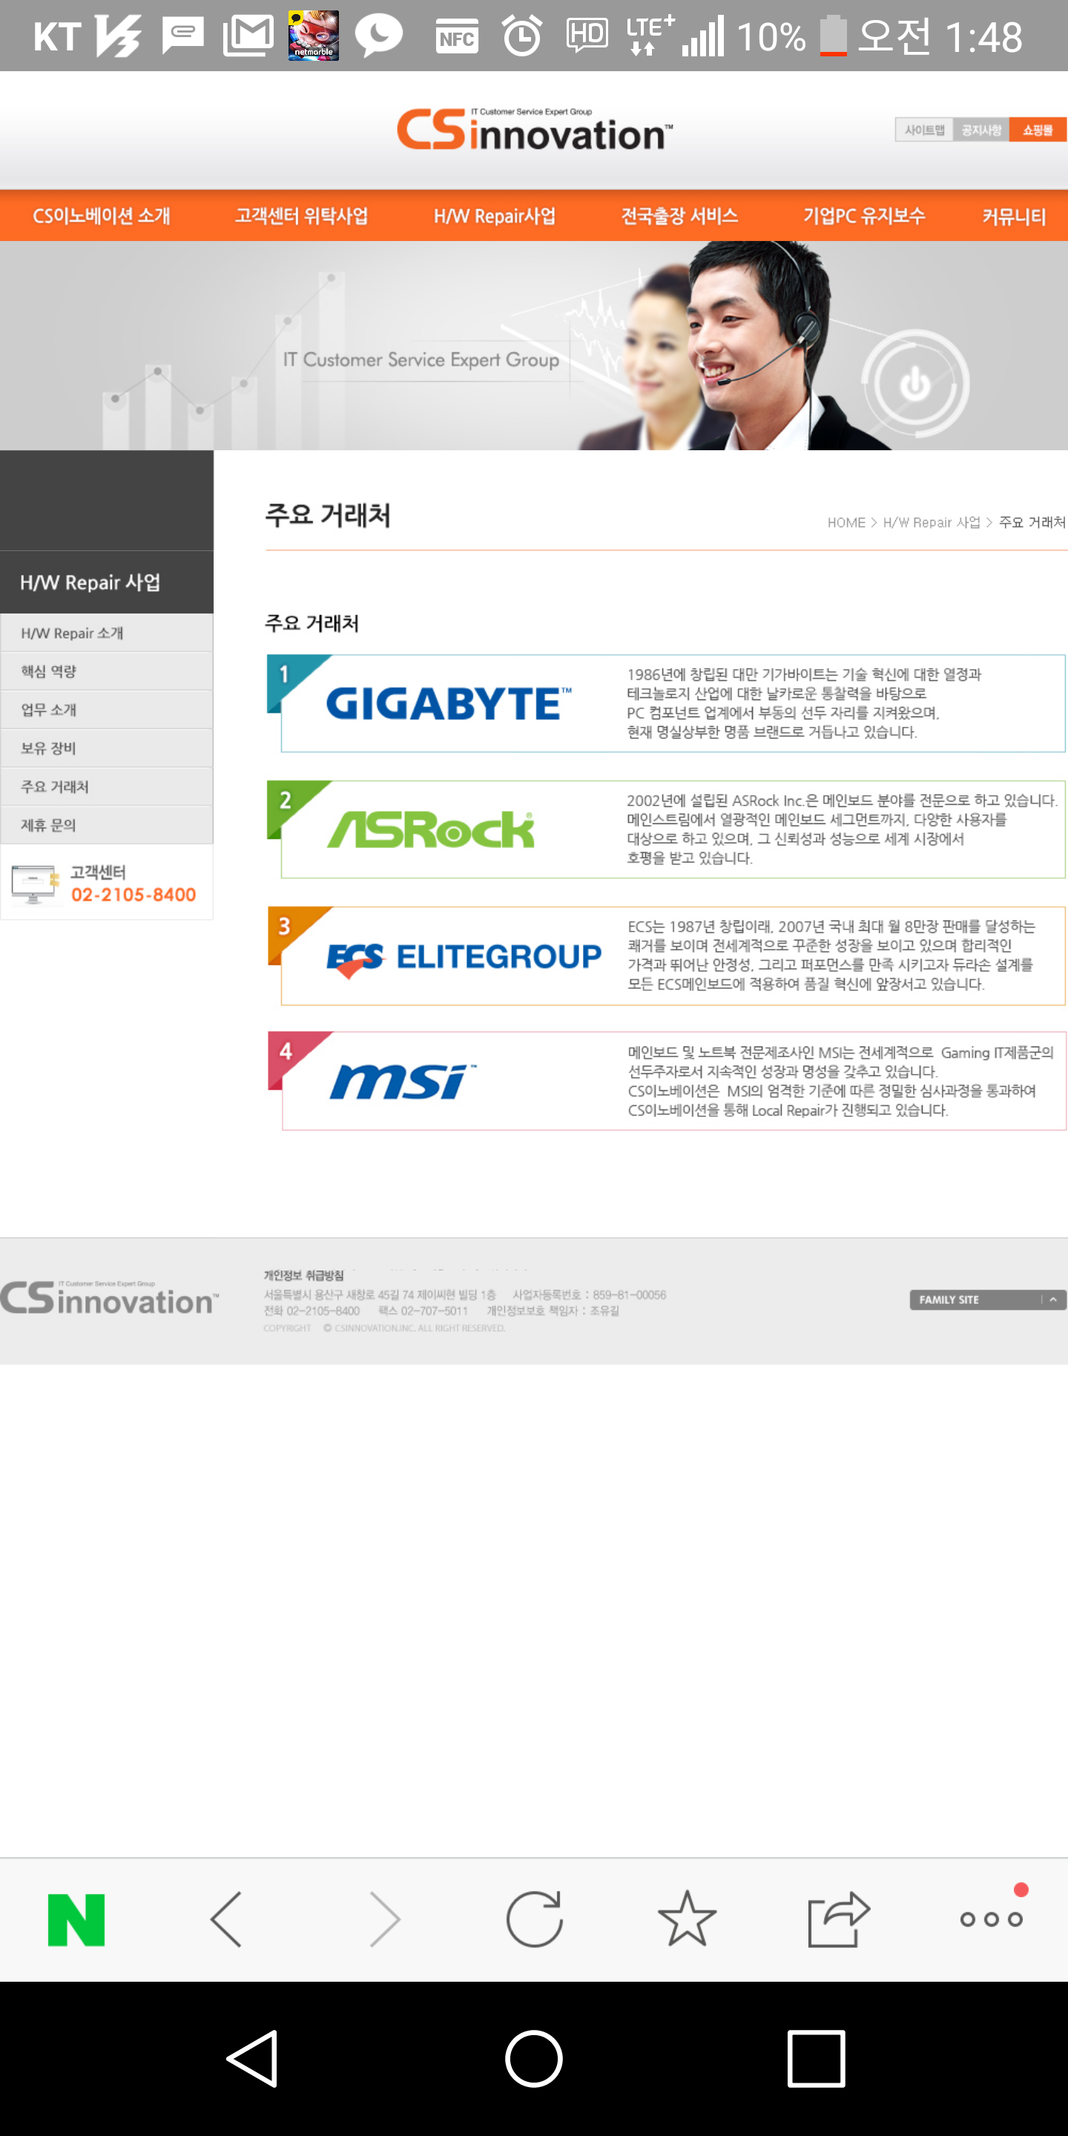The height and width of the screenshot is (2136, 1068).
Task: Open the 전국출장 서비스 menu
Action: 680,217
